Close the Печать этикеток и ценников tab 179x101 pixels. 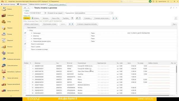pos(66,4)
